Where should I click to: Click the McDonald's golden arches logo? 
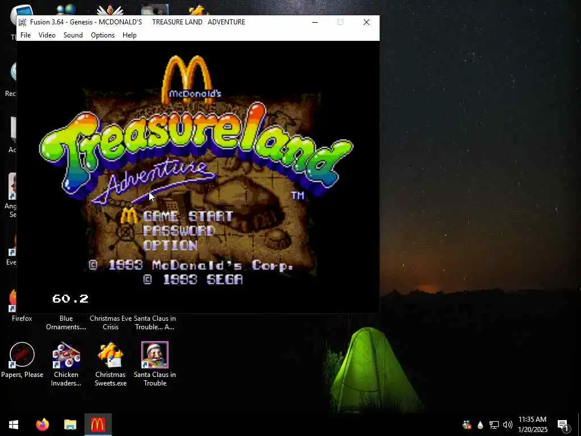188,79
